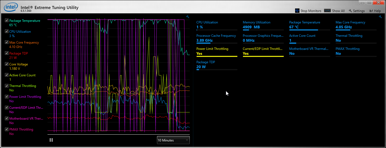Toggle Max Core Frequency checkbox
386x148 pixels.
coord(7,42)
